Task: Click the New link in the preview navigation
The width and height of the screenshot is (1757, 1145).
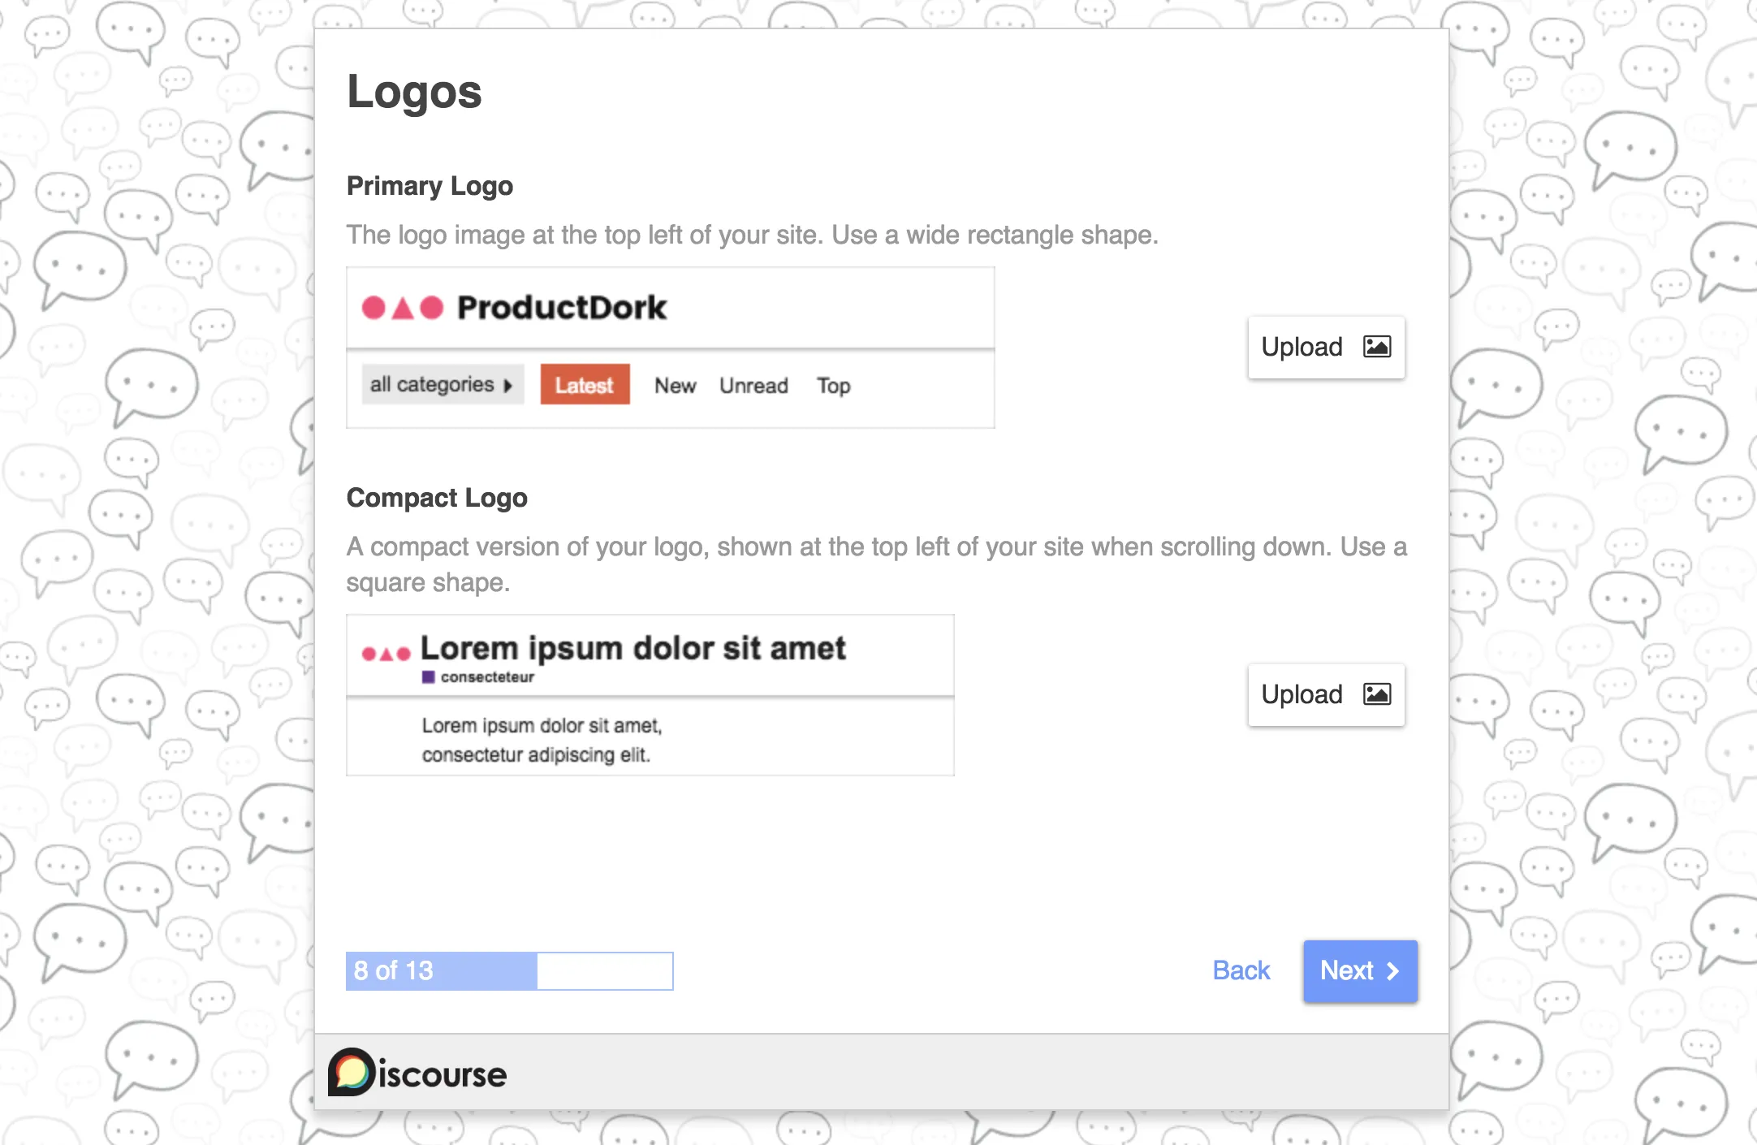Action: click(675, 385)
